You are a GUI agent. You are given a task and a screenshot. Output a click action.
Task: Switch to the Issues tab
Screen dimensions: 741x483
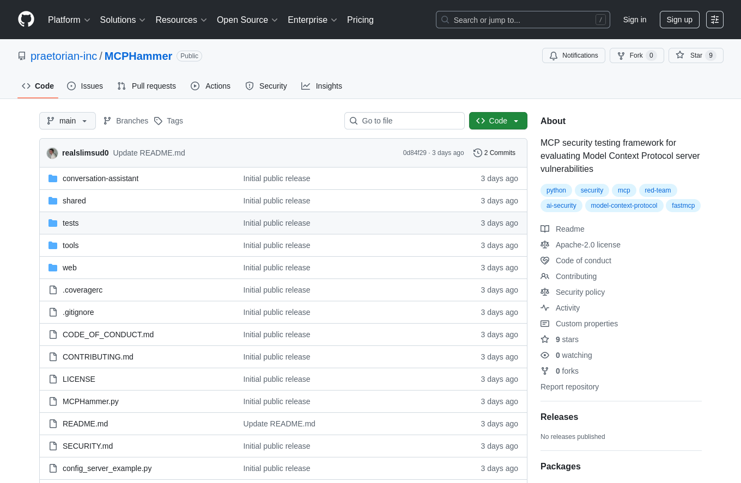[85, 86]
